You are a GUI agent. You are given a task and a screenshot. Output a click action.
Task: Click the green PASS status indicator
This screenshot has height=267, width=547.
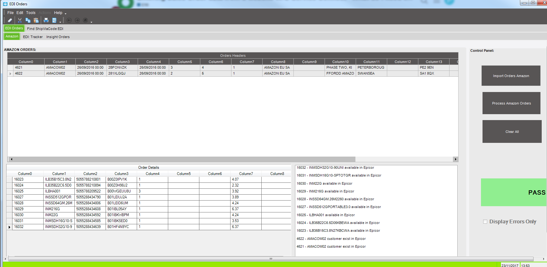[514, 192]
